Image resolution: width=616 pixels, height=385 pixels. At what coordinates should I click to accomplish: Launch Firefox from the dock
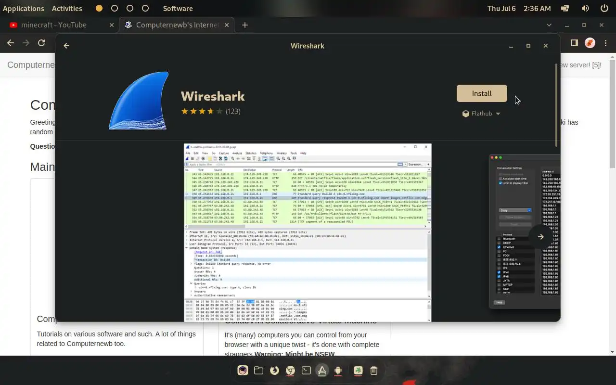274,370
